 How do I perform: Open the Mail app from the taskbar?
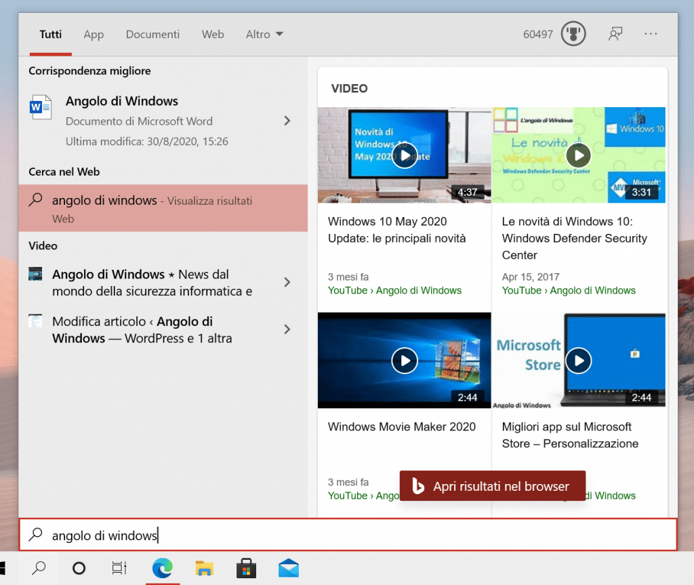(289, 568)
